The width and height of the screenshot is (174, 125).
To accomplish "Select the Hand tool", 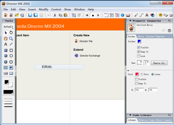I will pyautogui.click(x=5, y=39).
